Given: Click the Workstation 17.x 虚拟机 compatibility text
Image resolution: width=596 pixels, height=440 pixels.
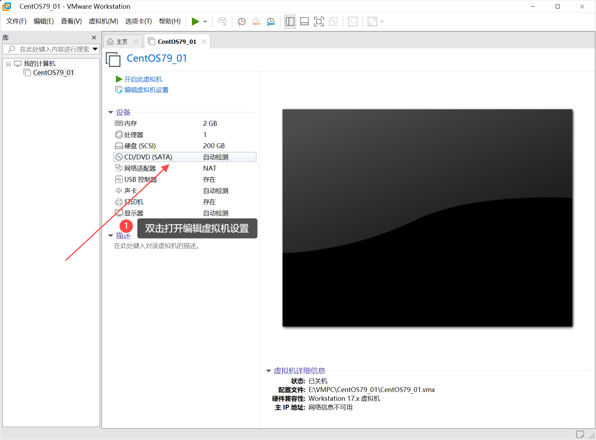Looking at the screenshot, I should [x=344, y=399].
